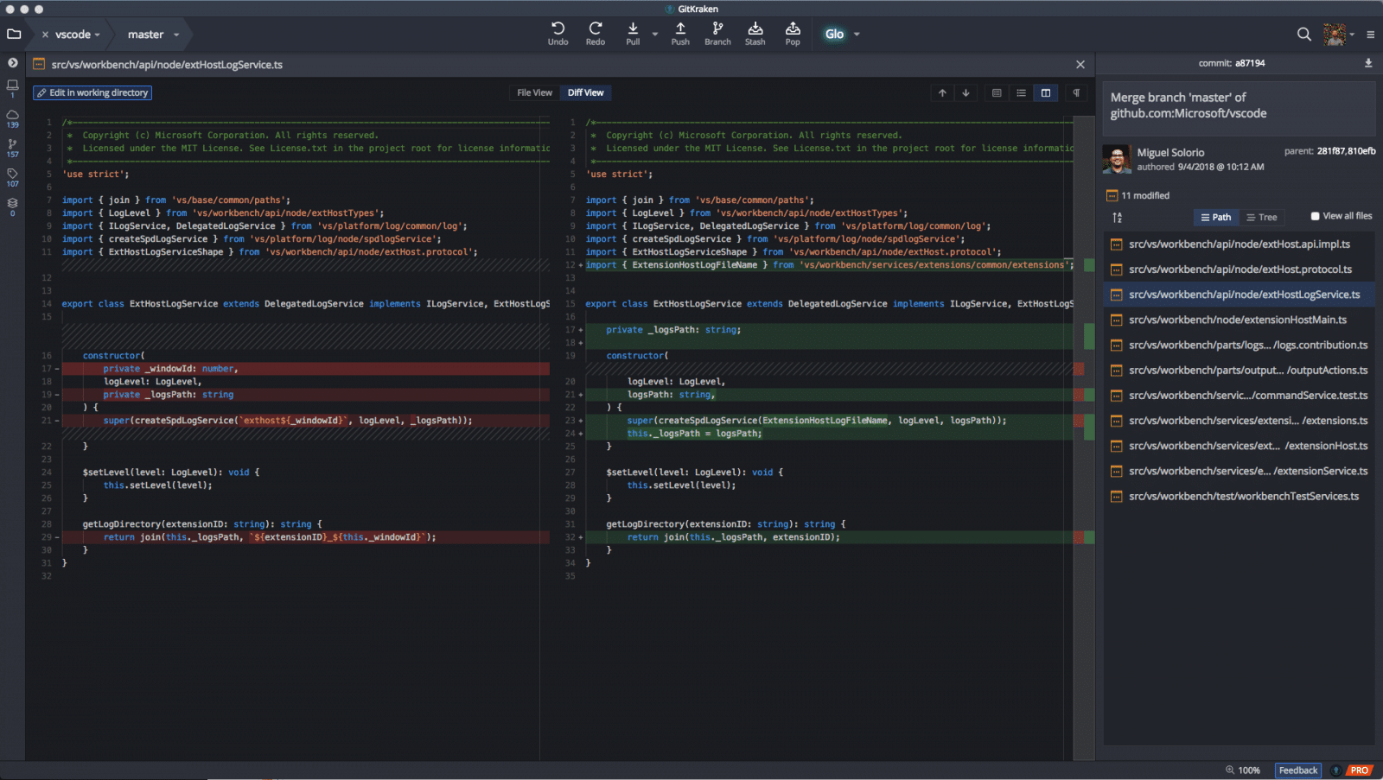Screen dimensions: 1383x780
Task: Select file extHostLogService.ts in list
Action: pos(1240,295)
